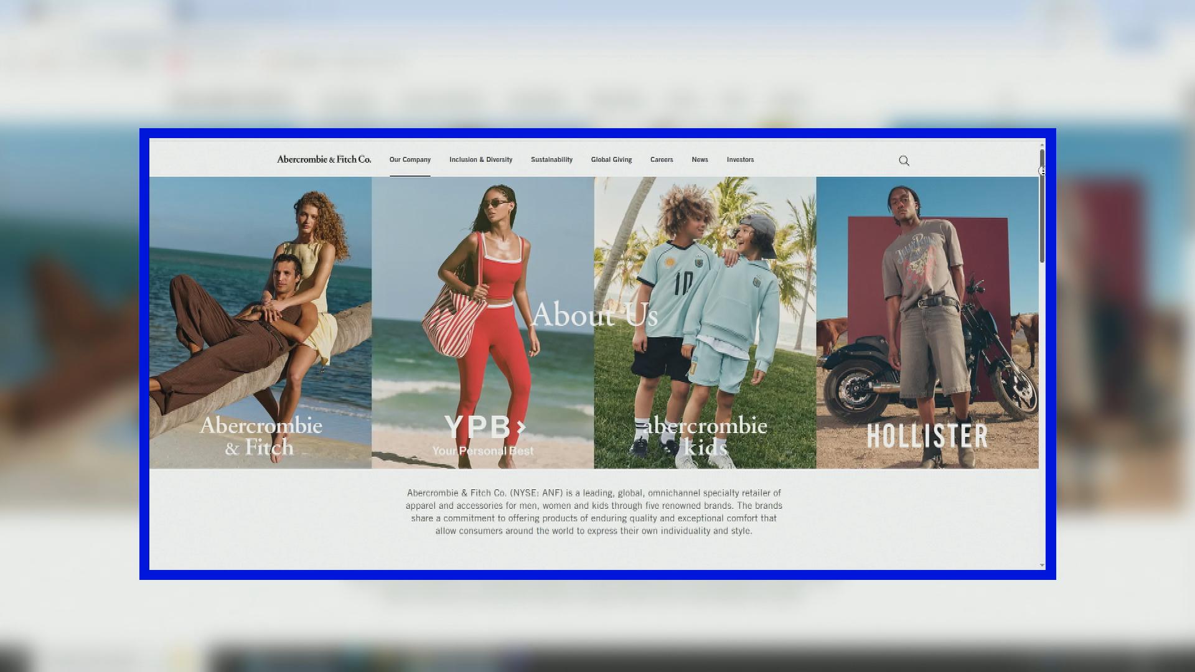Image resolution: width=1195 pixels, height=672 pixels.
Task: Select the beach couple brand image
Action: tap(260, 322)
